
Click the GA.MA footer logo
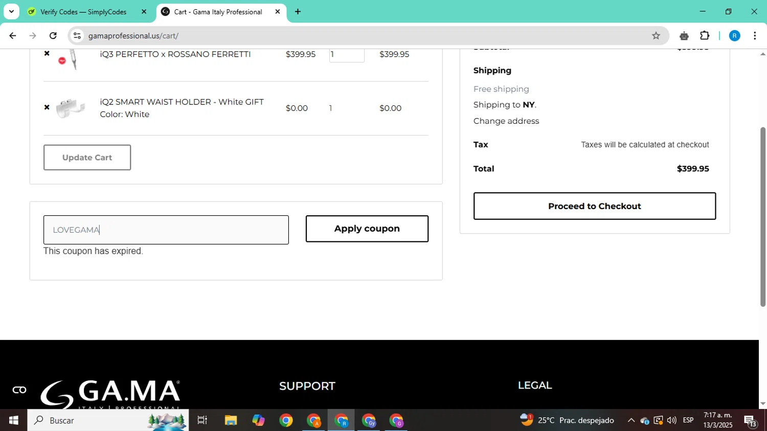pyautogui.click(x=110, y=394)
